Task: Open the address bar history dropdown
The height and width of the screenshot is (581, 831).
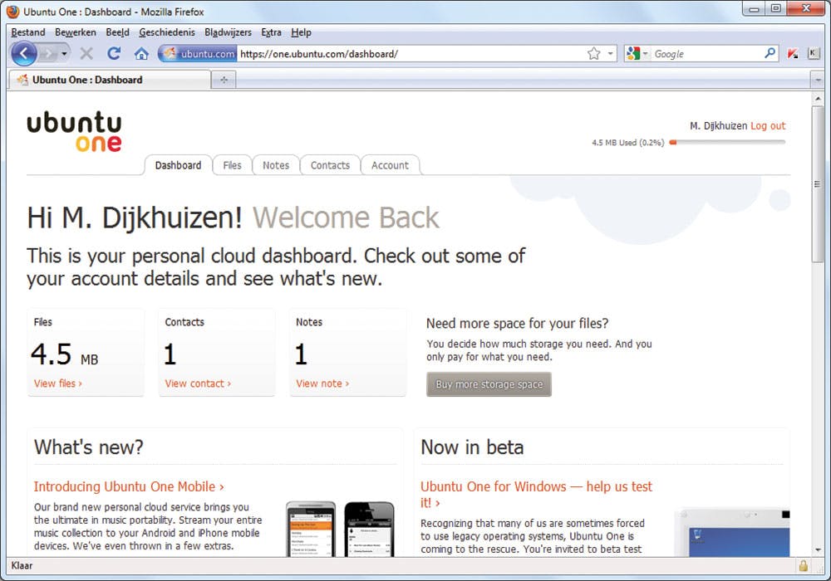Action: (x=610, y=53)
